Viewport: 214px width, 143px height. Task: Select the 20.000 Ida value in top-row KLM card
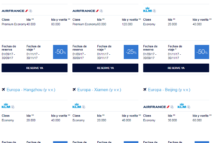pos(172,24)
